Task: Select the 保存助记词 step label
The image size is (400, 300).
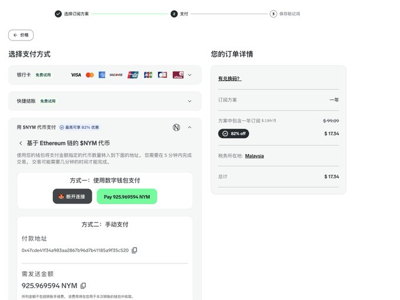Action: [289, 14]
